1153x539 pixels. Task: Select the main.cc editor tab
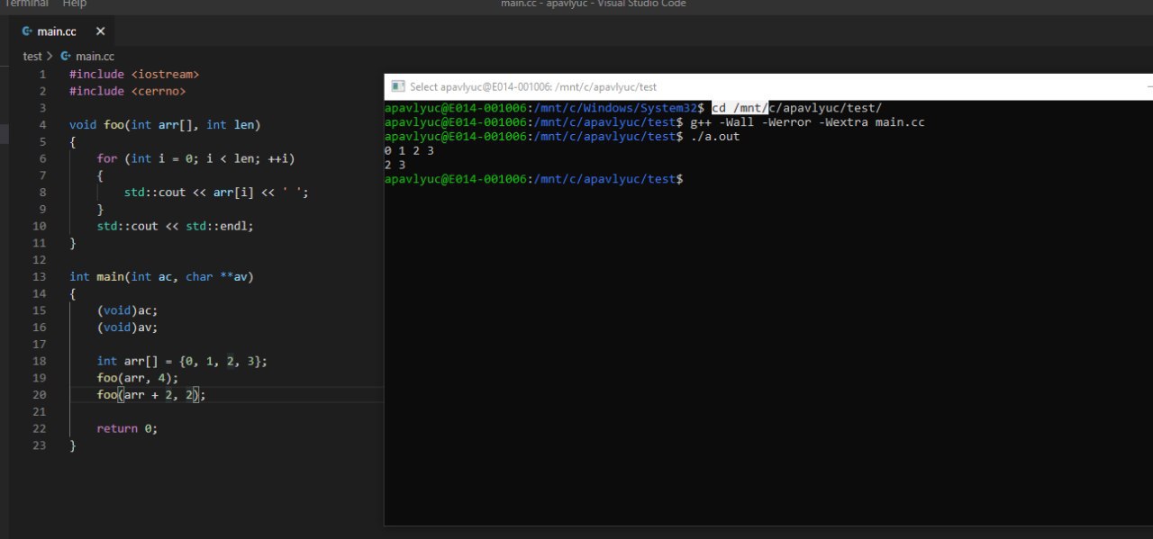[x=63, y=31]
